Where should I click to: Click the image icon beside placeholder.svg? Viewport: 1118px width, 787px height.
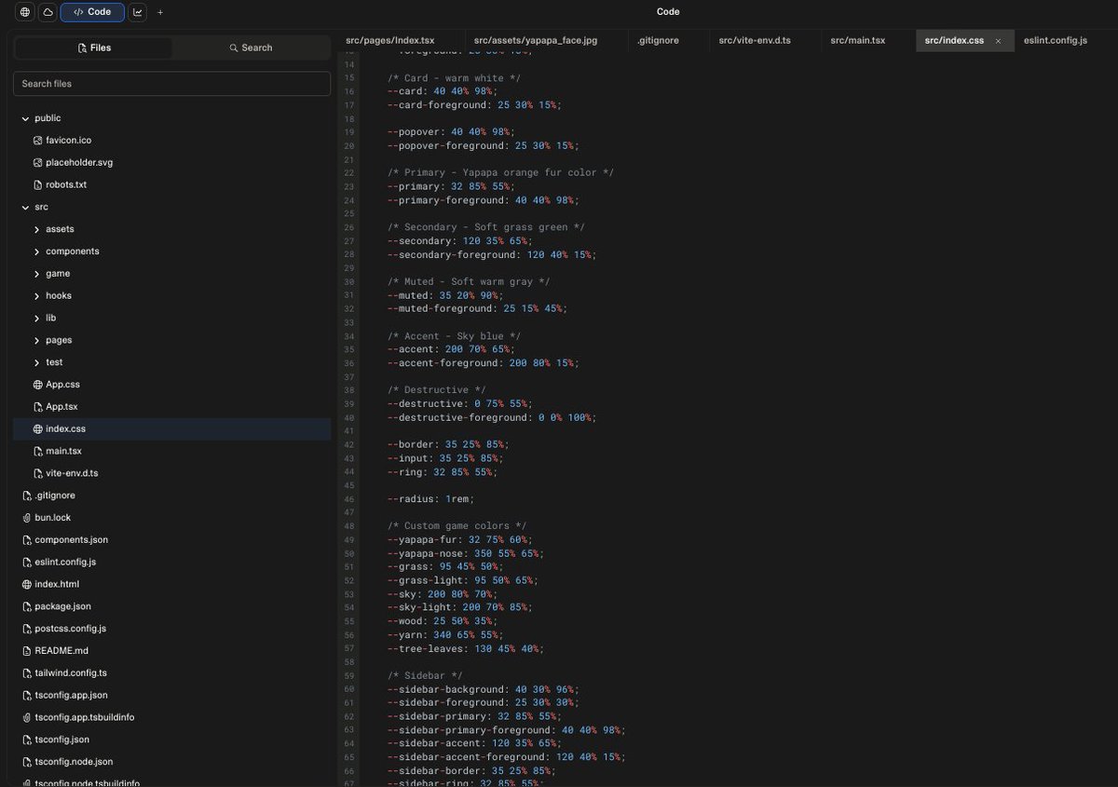click(x=38, y=162)
